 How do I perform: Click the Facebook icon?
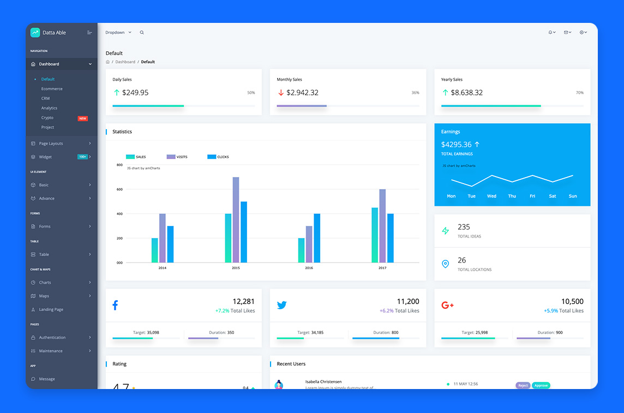pos(115,305)
